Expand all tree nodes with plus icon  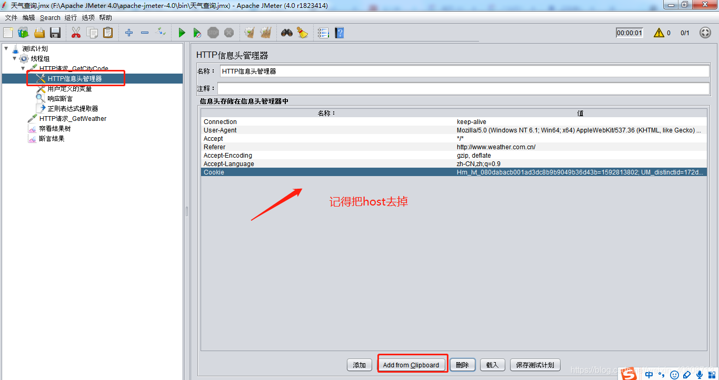[129, 33]
